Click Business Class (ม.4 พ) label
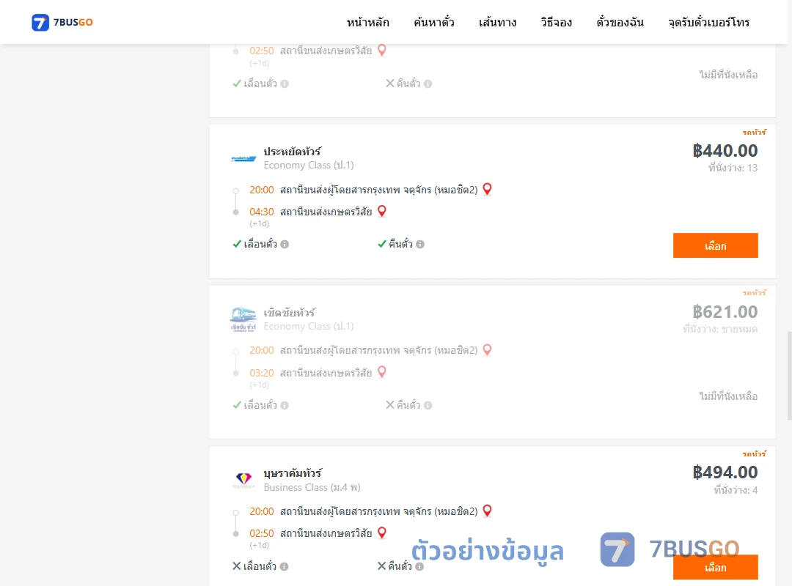This screenshot has height=586, width=792. tap(312, 488)
